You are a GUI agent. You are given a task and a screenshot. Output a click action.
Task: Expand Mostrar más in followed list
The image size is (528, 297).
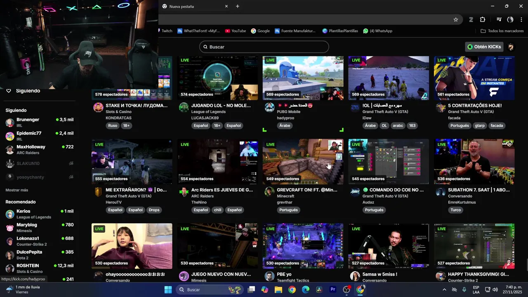(x=16, y=190)
